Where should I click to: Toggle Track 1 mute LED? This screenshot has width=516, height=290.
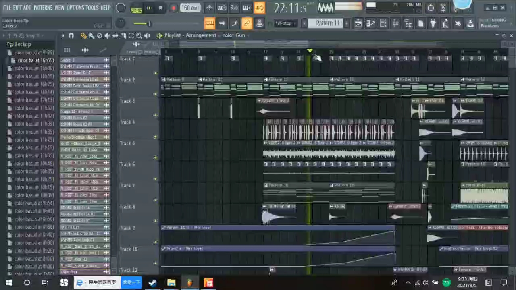pos(156,73)
